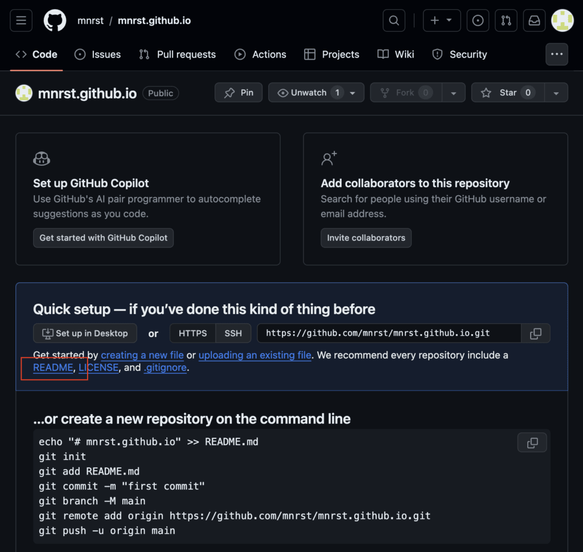Image resolution: width=583 pixels, height=552 pixels.
Task: Open the notifications inbox icon
Action: pyautogui.click(x=534, y=20)
